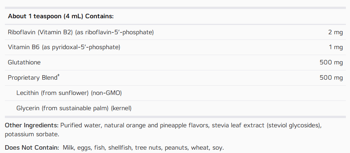Select the Riboflavin (Vitamin B2) ingredient row

coord(175,32)
